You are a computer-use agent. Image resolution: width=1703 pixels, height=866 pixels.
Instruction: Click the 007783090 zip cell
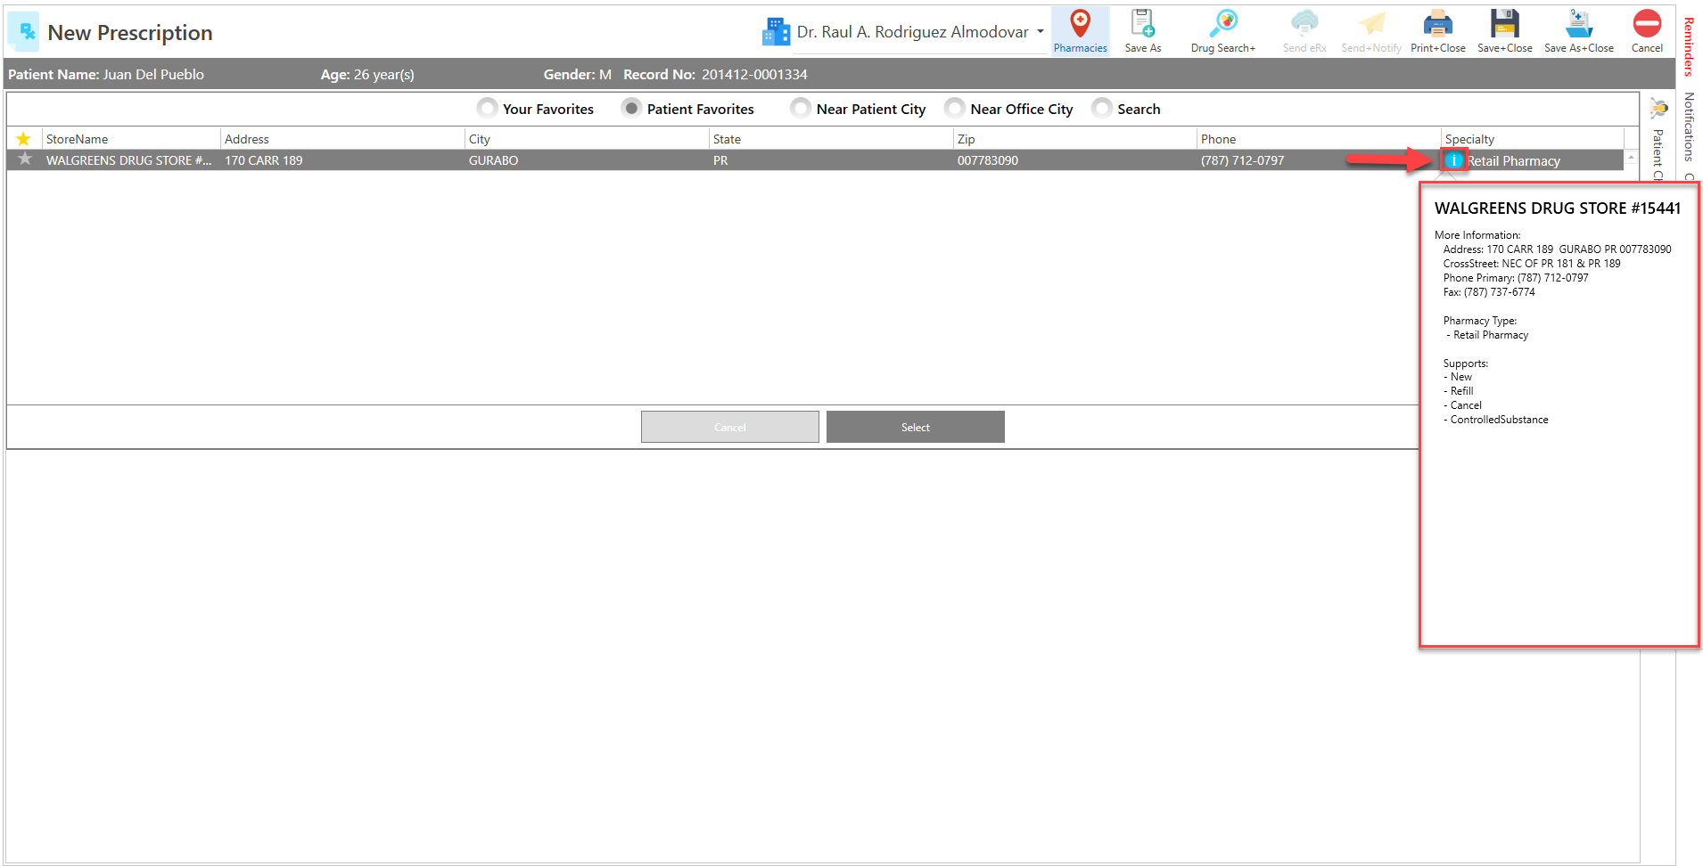pos(988,160)
